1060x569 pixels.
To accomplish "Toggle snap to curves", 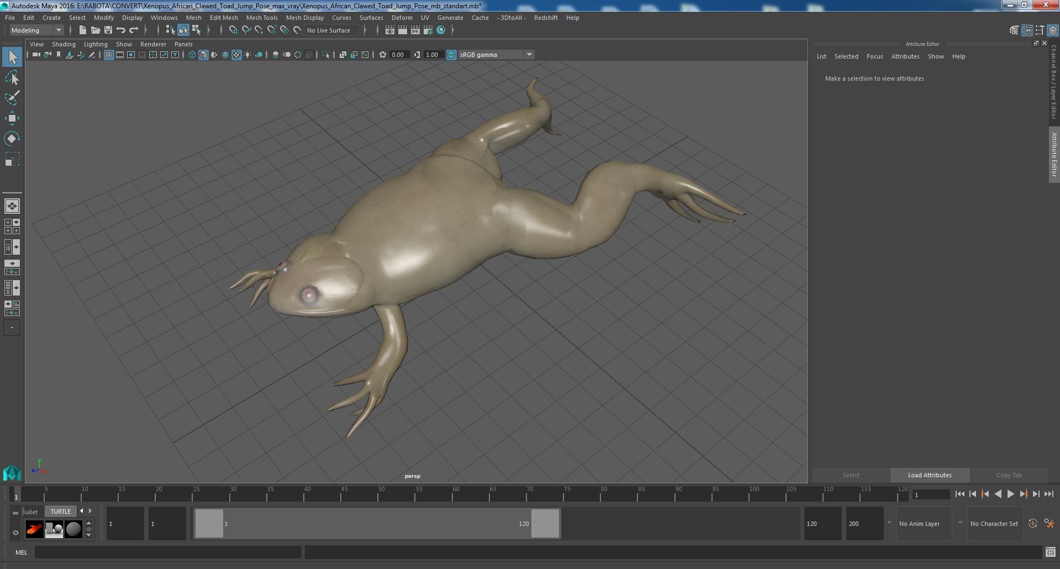I will pyautogui.click(x=246, y=30).
